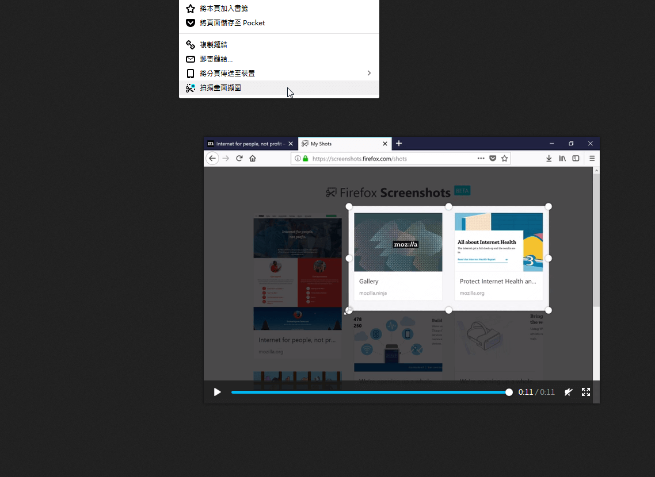Open the downloads panel
655x477 pixels.
pos(549,159)
